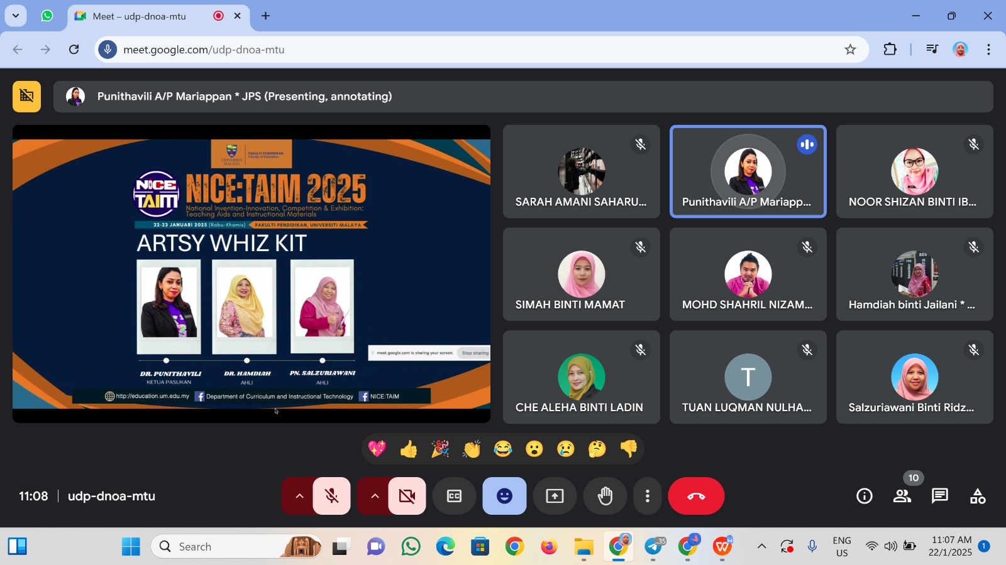Viewport: 1006px width, 565px height.
Task: Select SARAH AMANI SAHARU participant tile
Action: pos(582,171)
